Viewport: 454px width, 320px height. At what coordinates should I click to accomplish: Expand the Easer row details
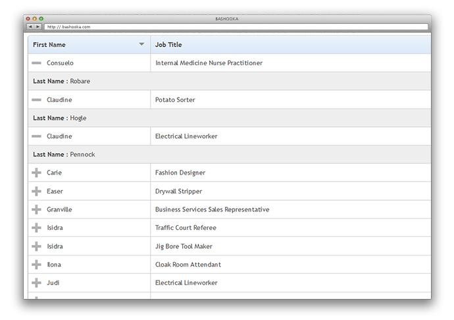click(36, 191)
